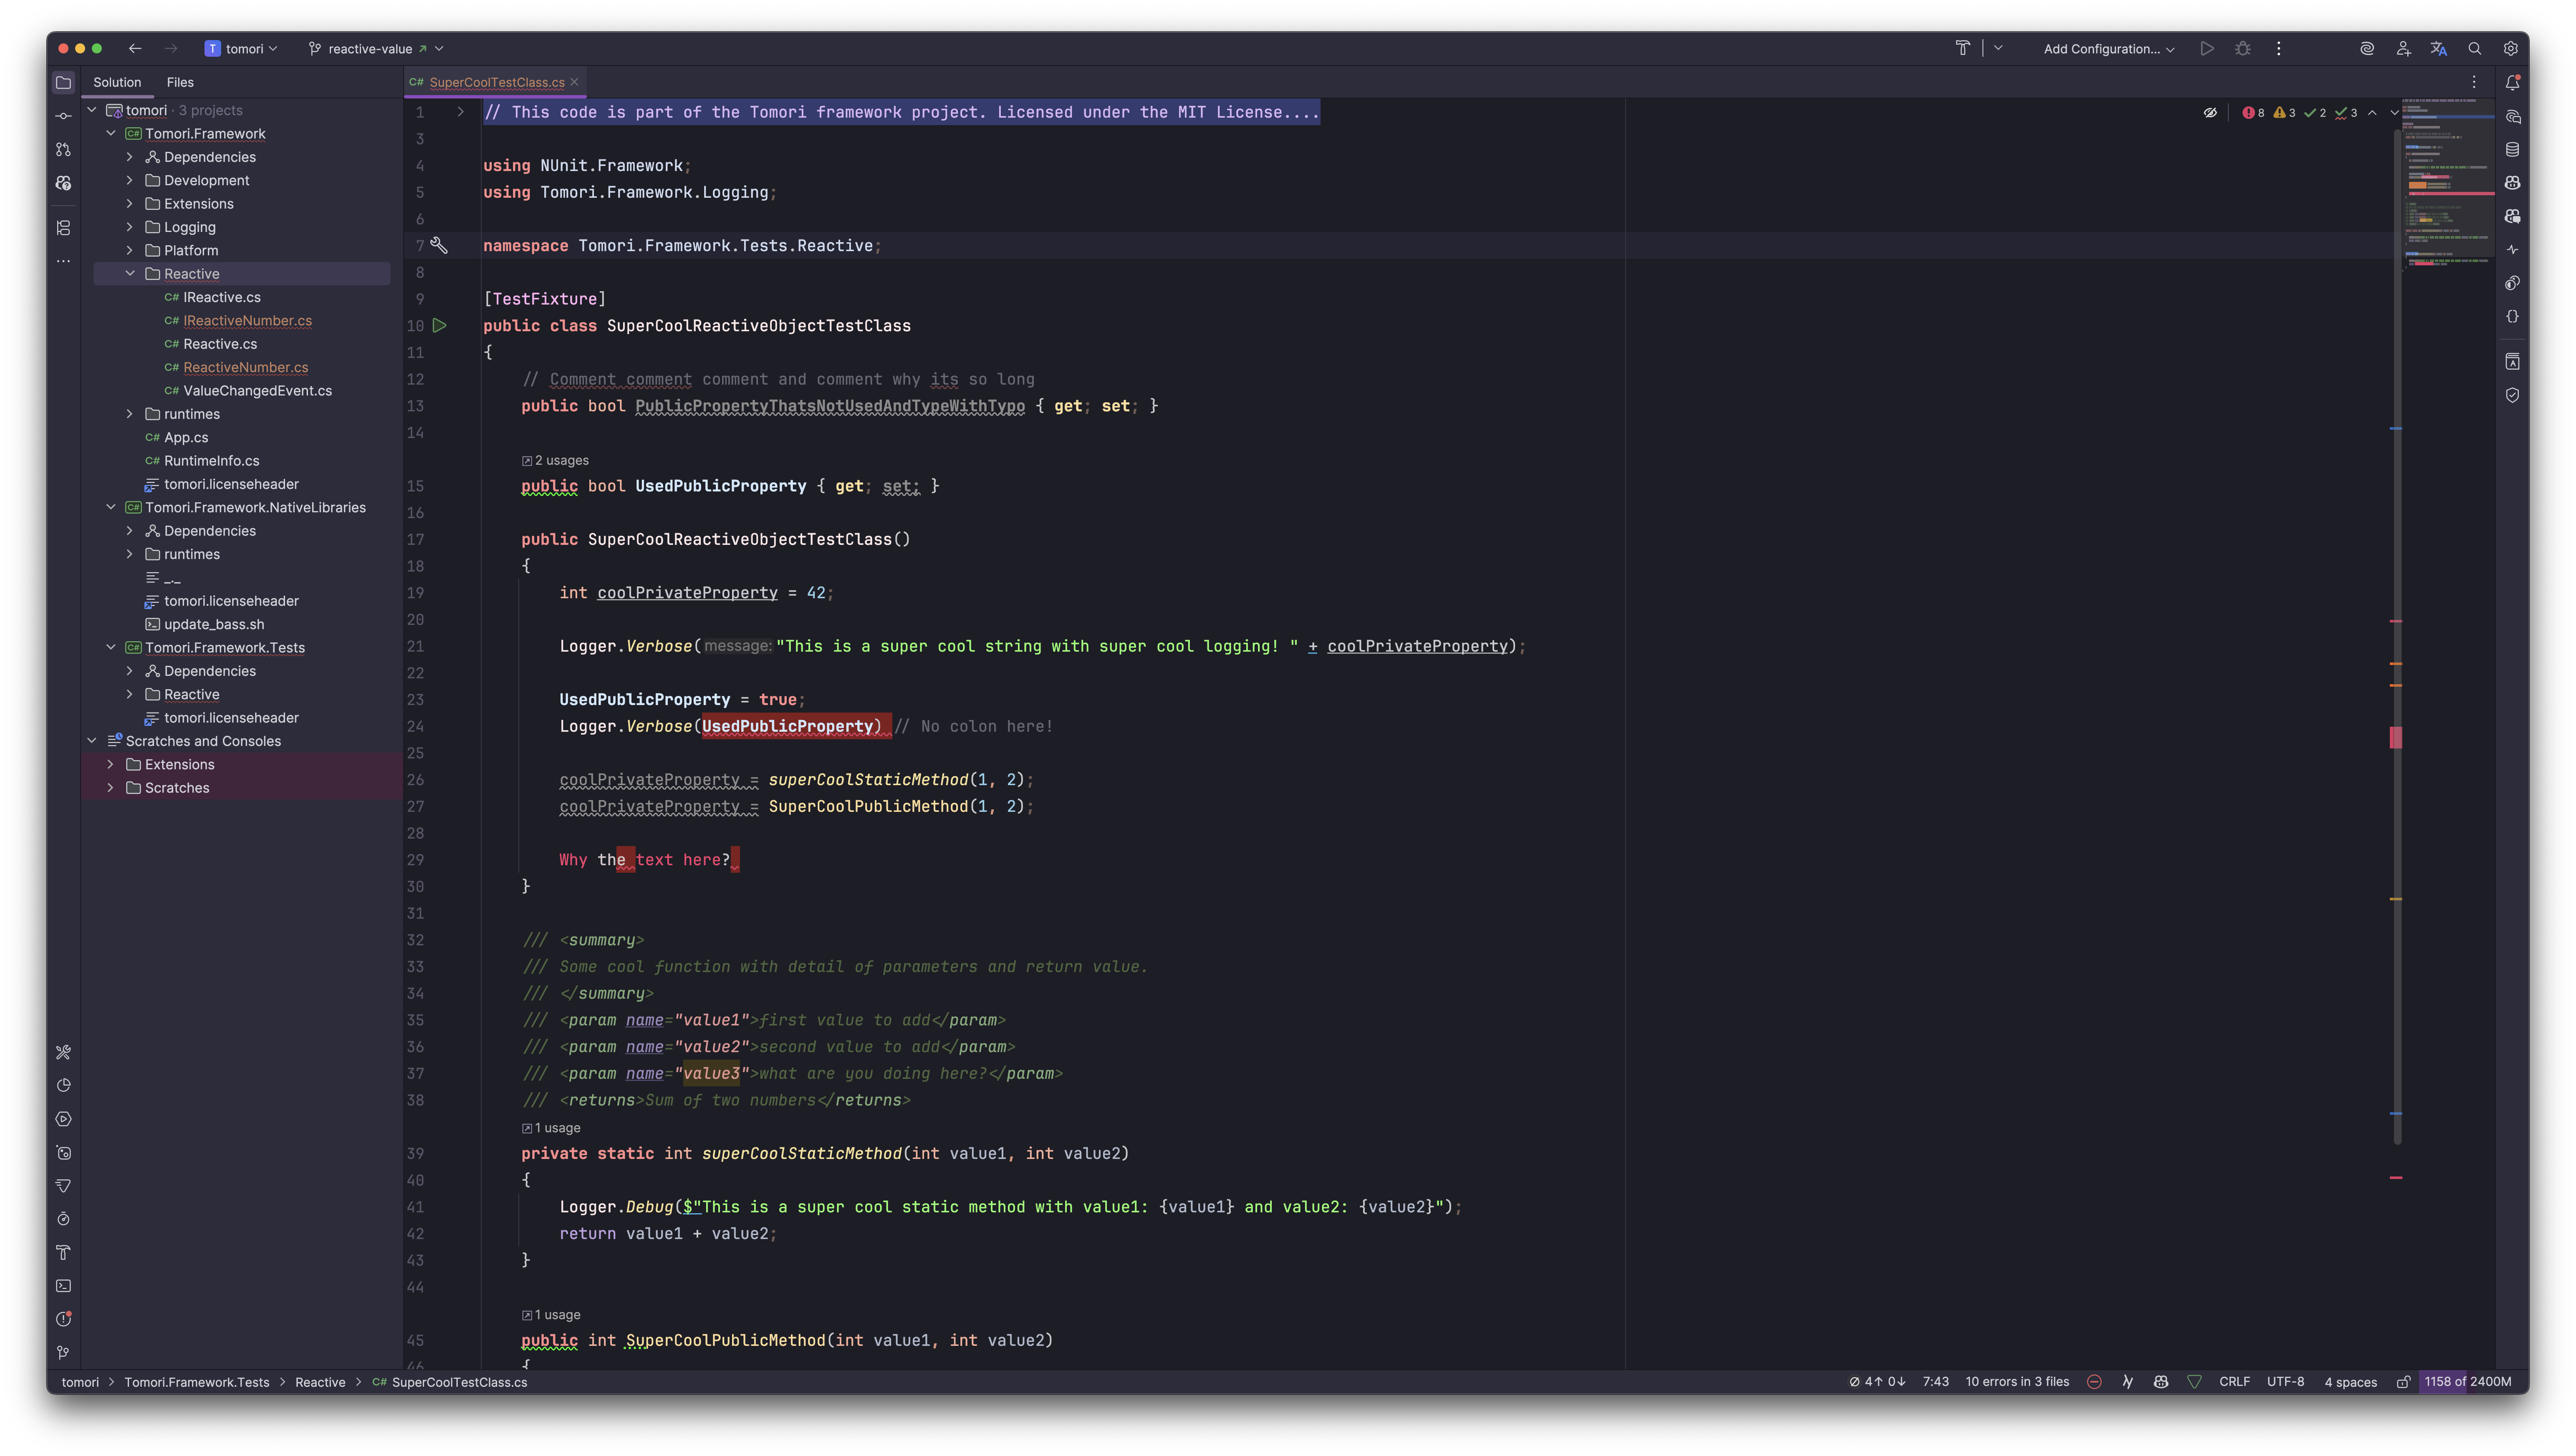
Task: Click the Search Everywhere magnifier icon
Action: (x=2474, y=48)
